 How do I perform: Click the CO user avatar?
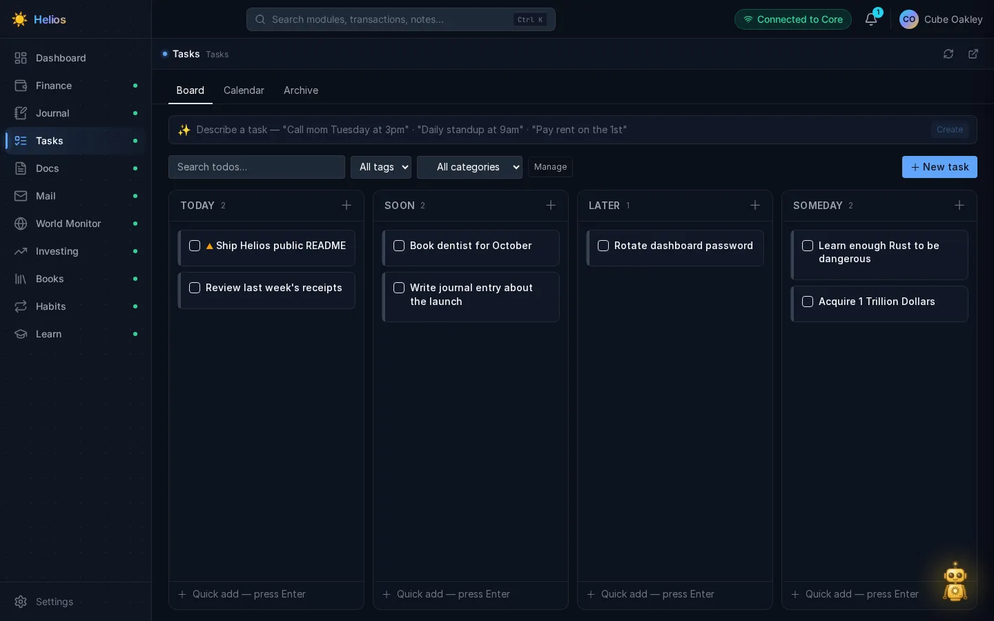909,19
